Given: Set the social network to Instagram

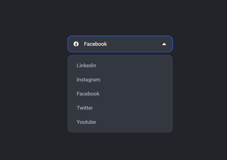Looking at the screenshot, I should pos(88,80).
